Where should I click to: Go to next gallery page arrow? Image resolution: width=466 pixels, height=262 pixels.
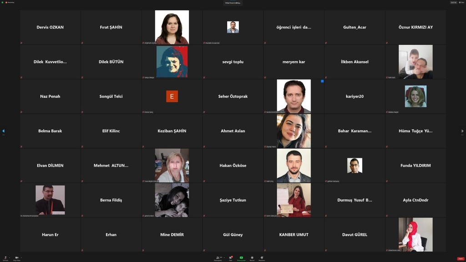click(462, 131)
